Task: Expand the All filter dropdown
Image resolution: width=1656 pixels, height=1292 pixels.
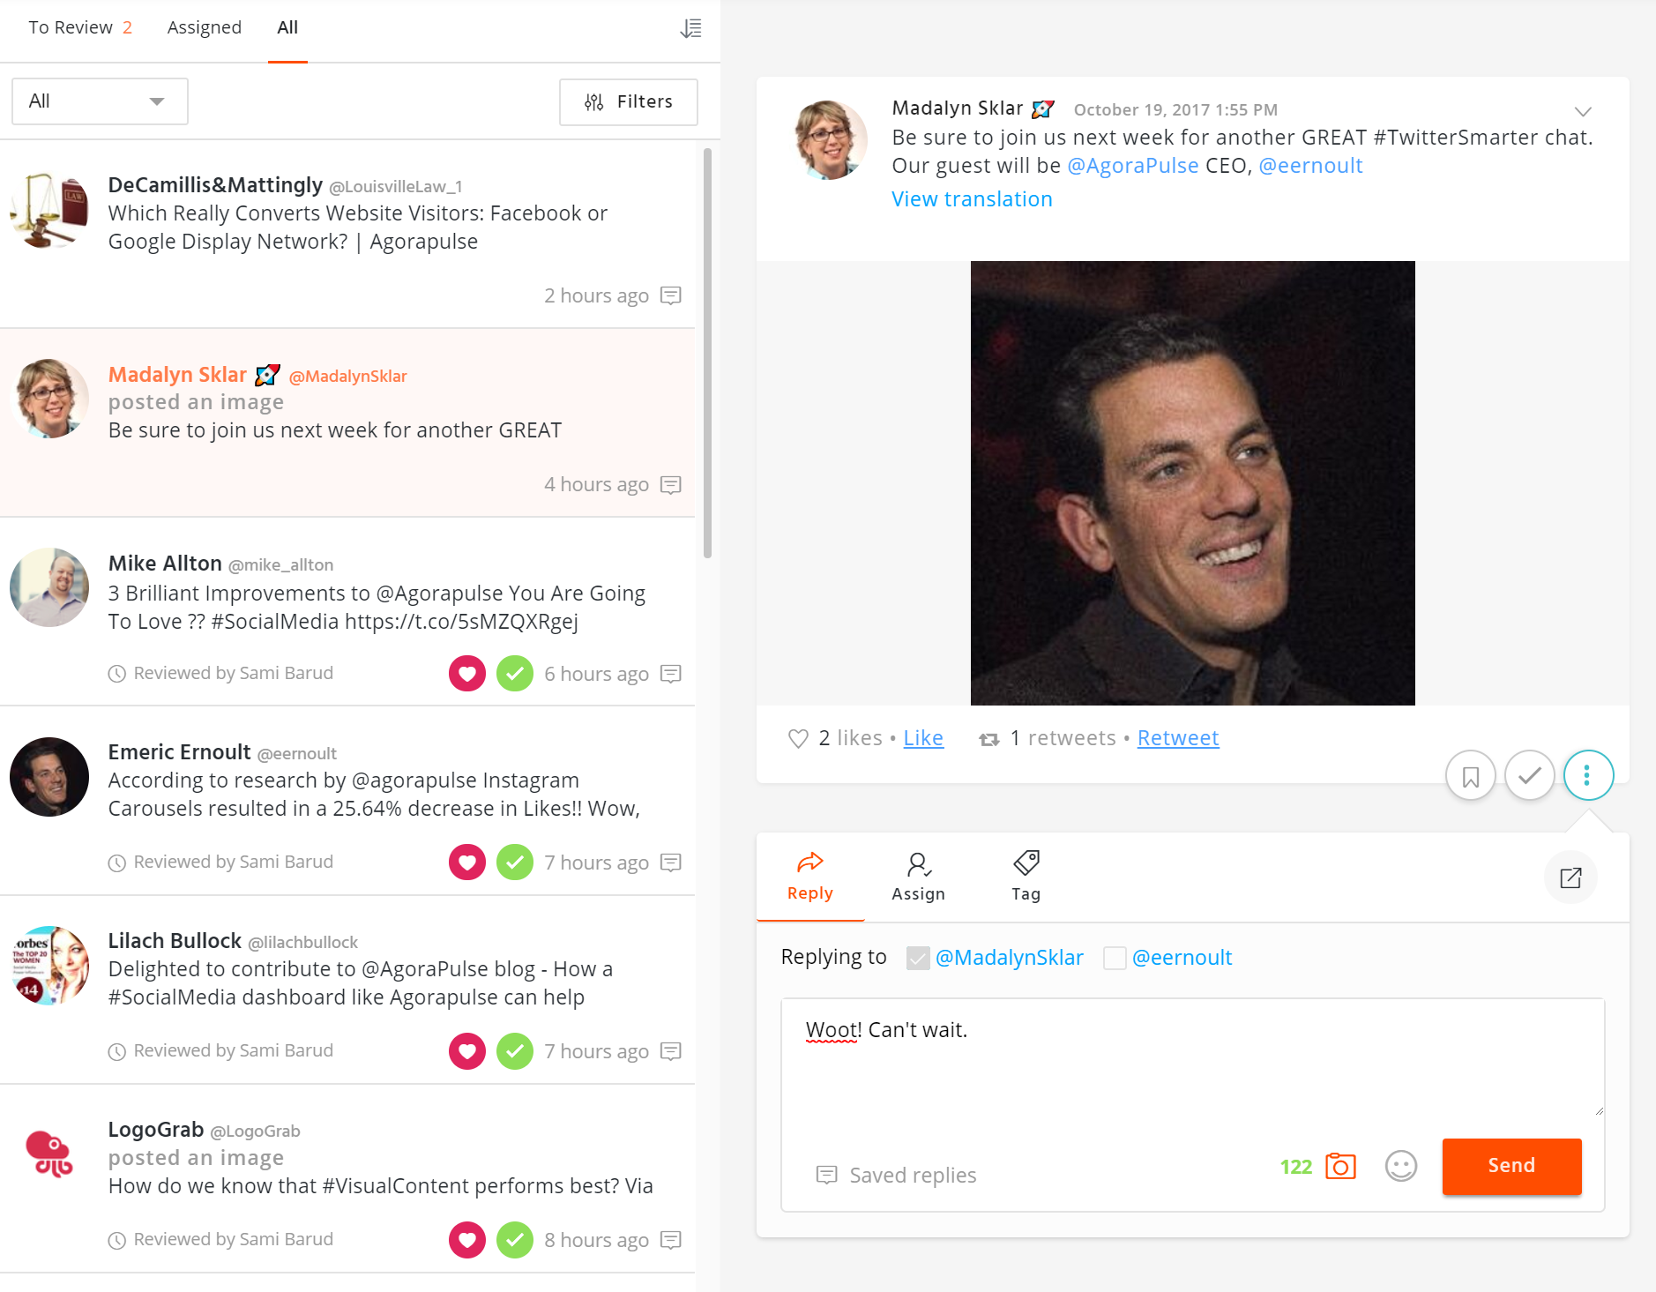Action: [100, 101]
